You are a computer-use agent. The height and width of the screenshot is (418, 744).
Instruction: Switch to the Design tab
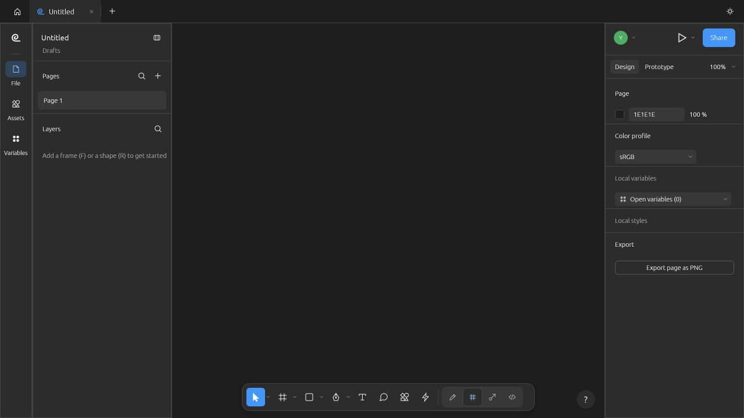point(625,67)
